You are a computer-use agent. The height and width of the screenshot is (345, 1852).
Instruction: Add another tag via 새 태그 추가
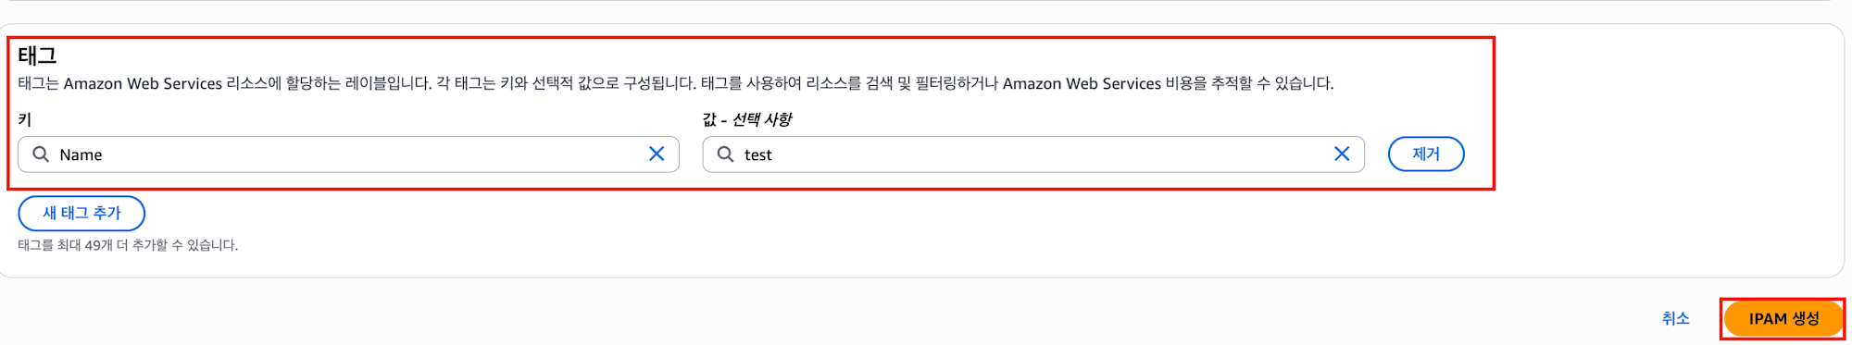coord(81,213)
